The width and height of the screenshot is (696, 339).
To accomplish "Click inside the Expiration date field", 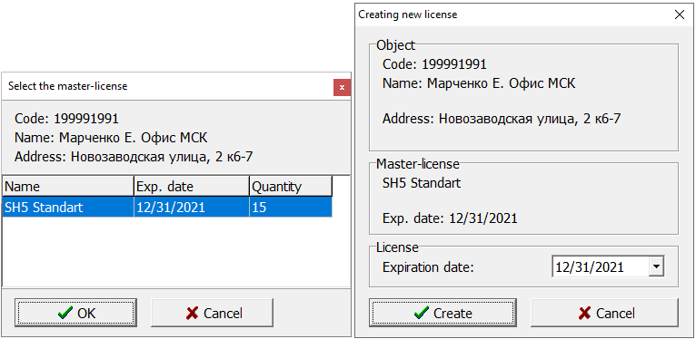I will pos(600,266).
